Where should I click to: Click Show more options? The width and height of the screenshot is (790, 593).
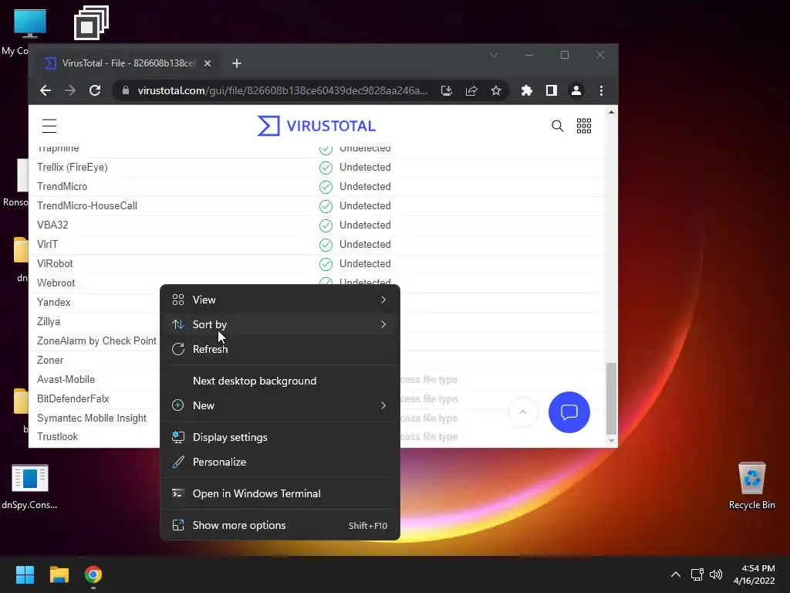pyautogui.click(x=279, y=525)
